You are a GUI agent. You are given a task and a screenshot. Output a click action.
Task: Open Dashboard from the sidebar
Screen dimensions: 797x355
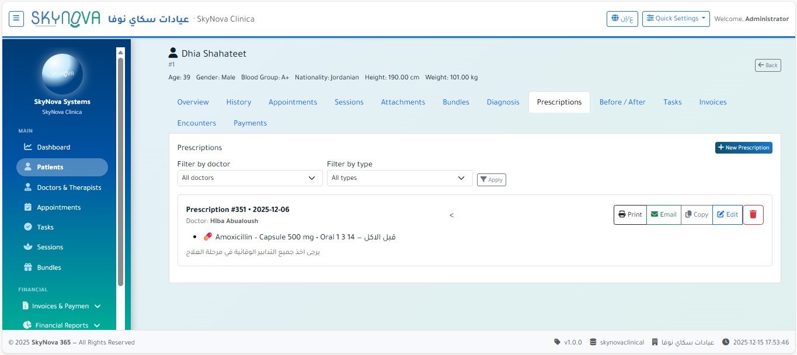coord(53,147)
